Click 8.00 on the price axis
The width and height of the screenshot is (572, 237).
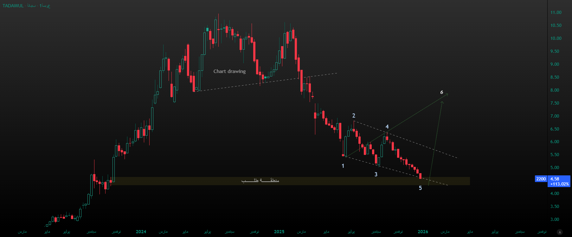pyautogui.click(x=555, y=90)
